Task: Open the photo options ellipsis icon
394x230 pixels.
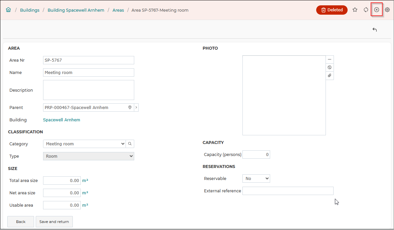Action: coord(330,59)
